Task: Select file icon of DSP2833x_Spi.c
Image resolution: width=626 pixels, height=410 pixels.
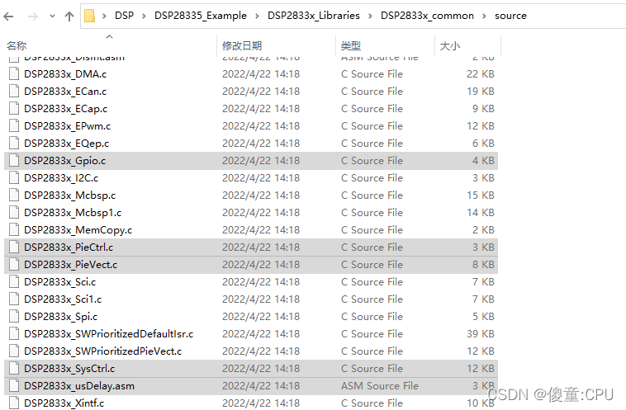Action: [x=14, y=317]
